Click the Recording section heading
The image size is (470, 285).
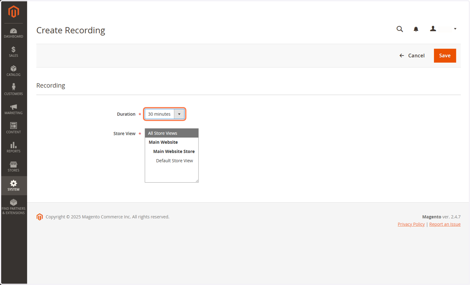coord(51,85)
